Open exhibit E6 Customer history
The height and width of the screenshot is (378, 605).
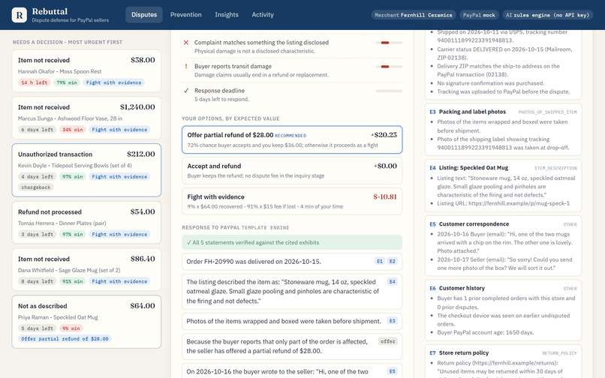point(503,310)
